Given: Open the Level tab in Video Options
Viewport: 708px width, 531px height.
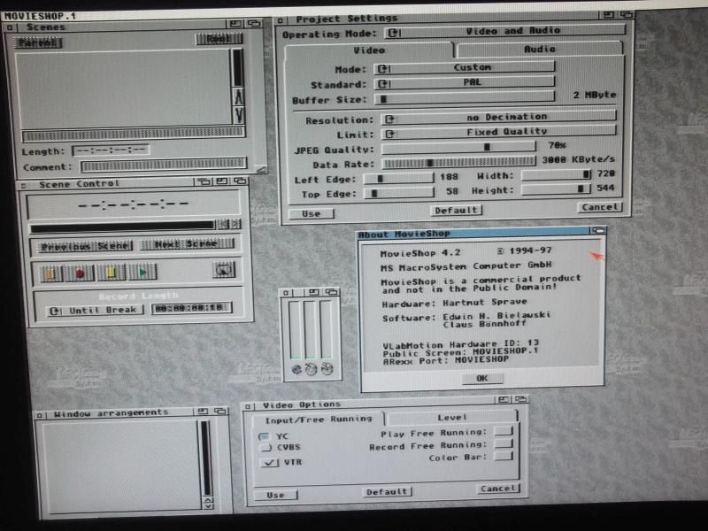Looking at the screenshot, I should [452, 418].
